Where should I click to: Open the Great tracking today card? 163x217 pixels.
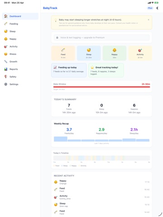point(106,70)
